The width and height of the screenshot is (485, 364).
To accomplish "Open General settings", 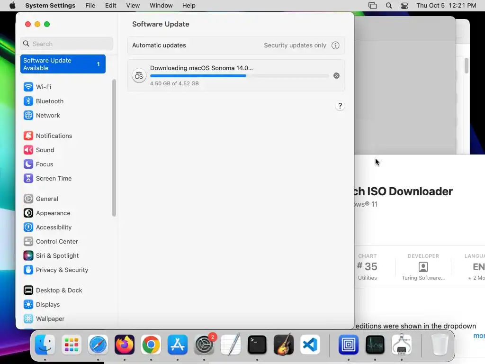I will 41,199.
